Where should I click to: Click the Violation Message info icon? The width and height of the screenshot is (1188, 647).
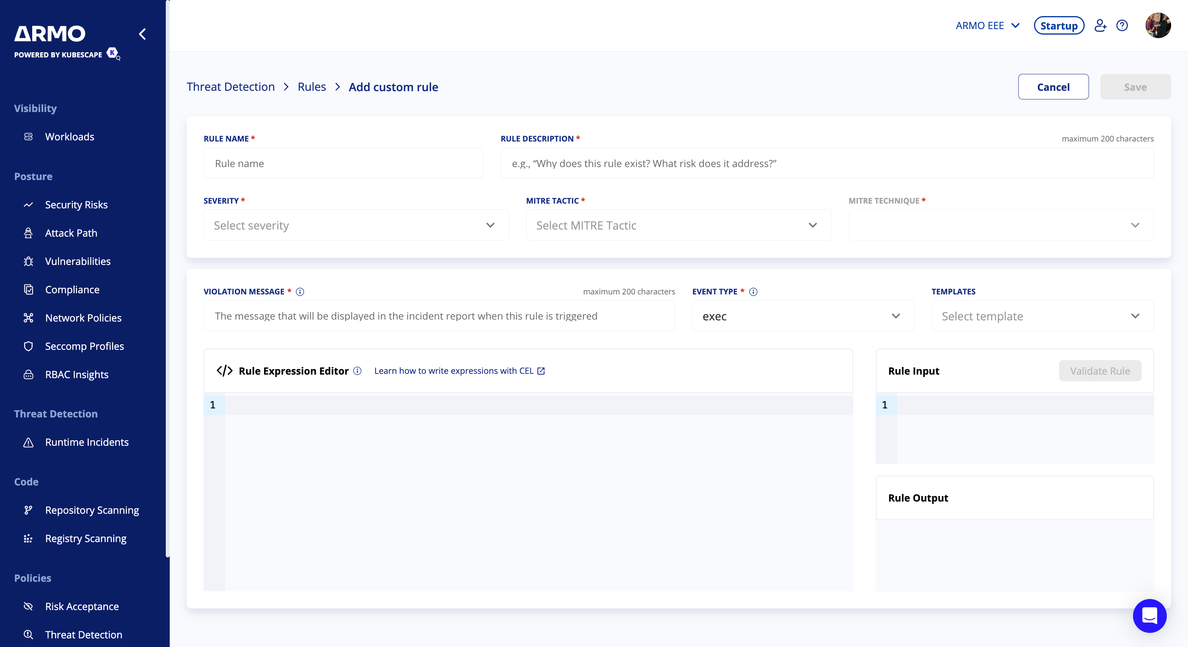point(300,292)
